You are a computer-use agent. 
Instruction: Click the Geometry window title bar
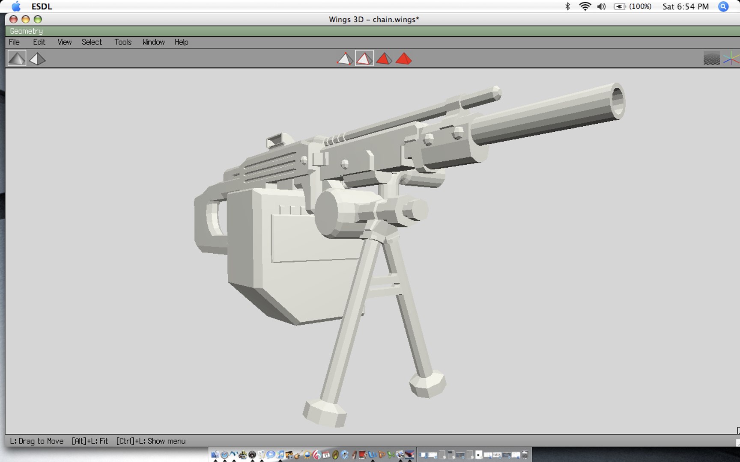point(373,31)
